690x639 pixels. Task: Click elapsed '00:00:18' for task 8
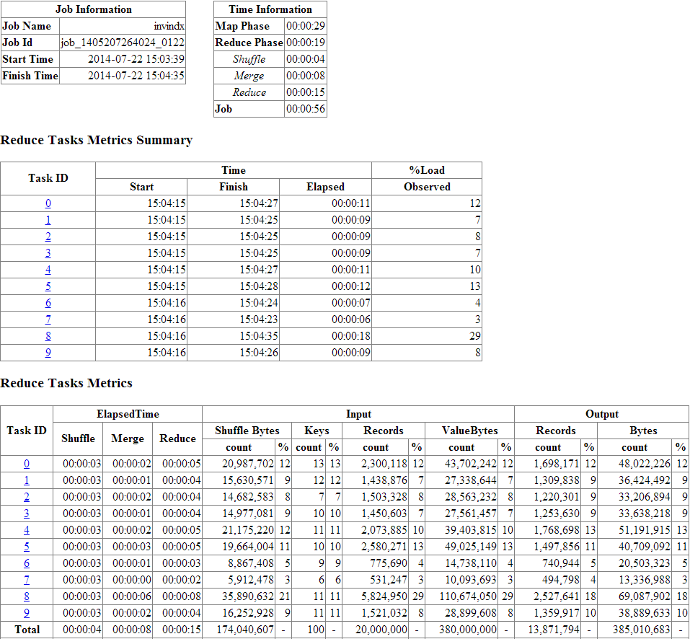coord(351,336)
